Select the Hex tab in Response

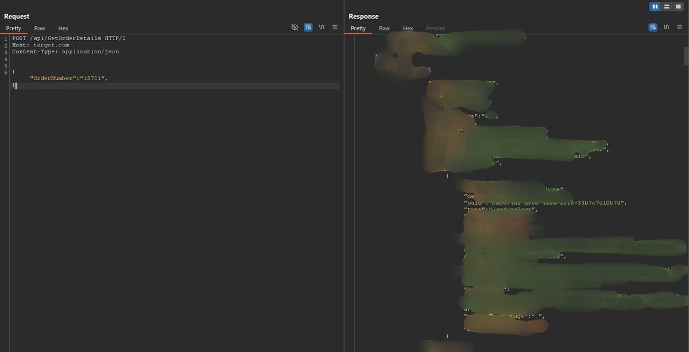[x=408, y=28]
